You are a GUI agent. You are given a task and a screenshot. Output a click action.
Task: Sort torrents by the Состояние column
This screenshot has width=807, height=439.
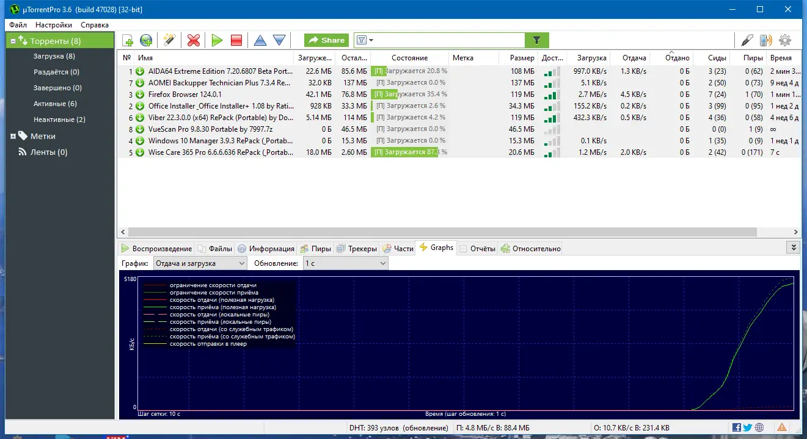click(409, 58)
